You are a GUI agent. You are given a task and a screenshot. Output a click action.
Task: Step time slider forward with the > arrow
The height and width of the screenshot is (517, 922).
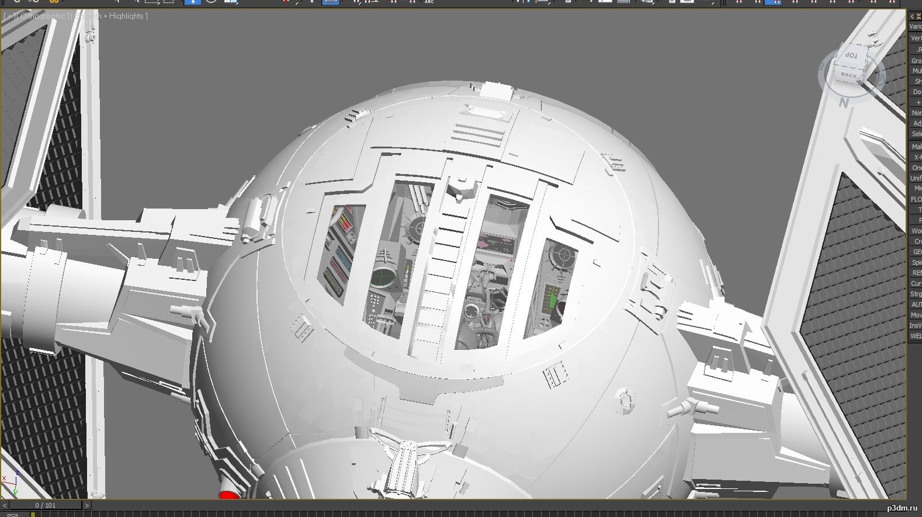click(87, 505)
